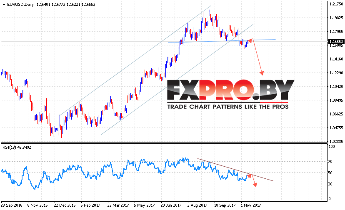This screenshot has height=210, width=345.
Task: Select price scale value 1.06625
Action: [x=336, y=114]
